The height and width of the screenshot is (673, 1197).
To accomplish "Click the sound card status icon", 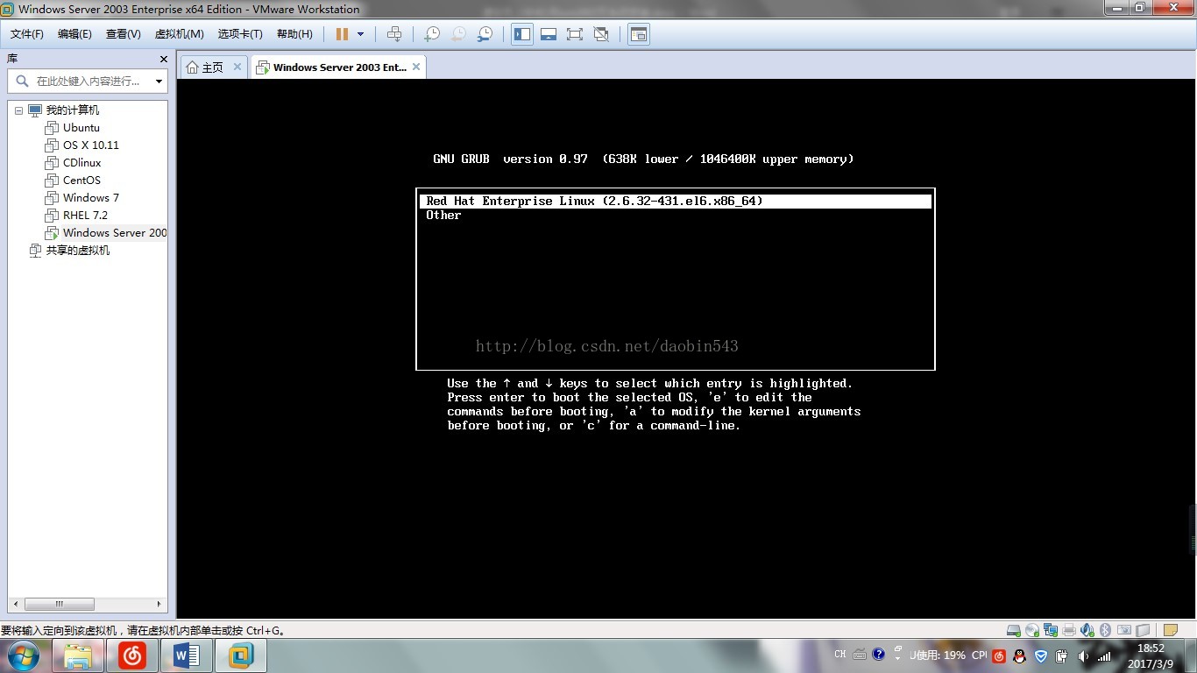I will pyautogui.click(x=1087, y=630).
